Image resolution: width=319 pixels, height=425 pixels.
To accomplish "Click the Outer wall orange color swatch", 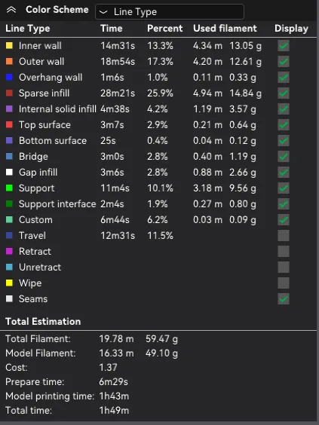I will [x=9, y=62].
